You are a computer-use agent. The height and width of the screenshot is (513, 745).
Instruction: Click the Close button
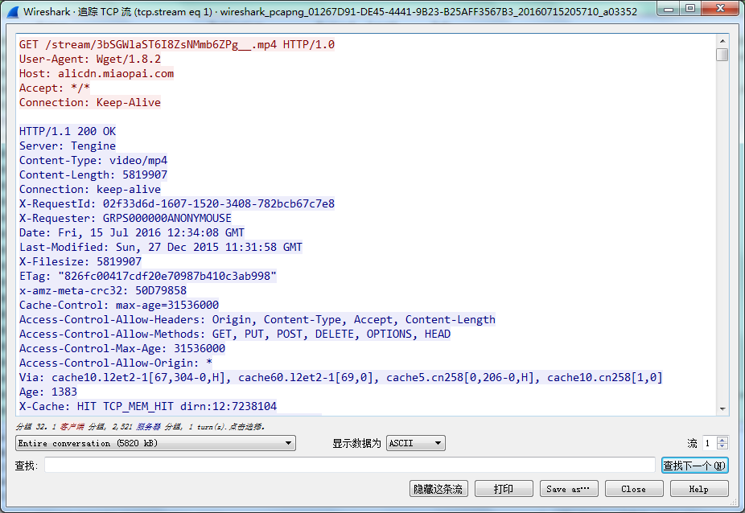634,489
